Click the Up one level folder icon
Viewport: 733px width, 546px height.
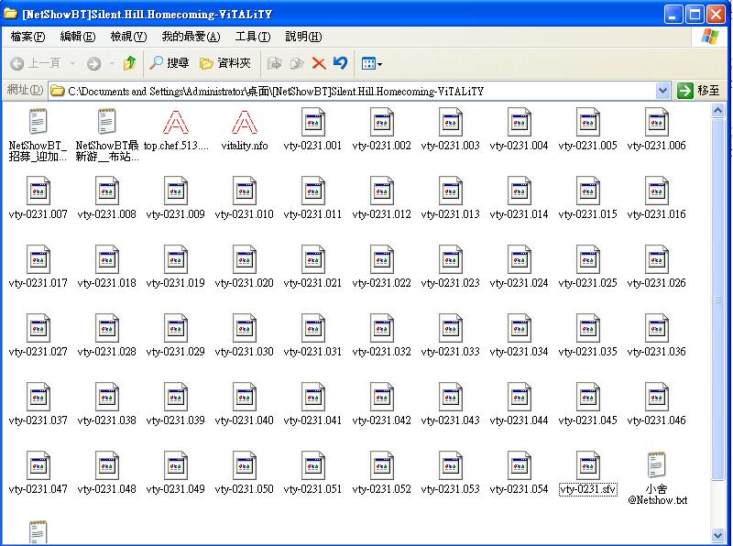pos(129,63)
